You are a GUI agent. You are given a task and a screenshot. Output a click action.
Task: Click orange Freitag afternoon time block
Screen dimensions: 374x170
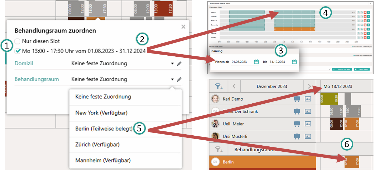click(294, 29)
